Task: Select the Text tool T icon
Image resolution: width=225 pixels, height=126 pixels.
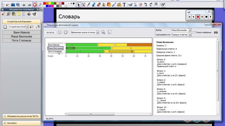Action: [124, 5]
